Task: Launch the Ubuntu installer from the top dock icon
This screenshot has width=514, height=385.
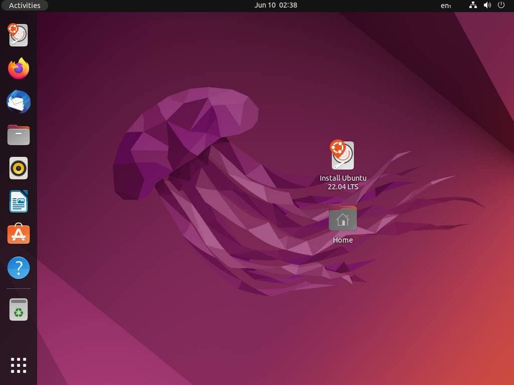Action: tap(18, 35)
